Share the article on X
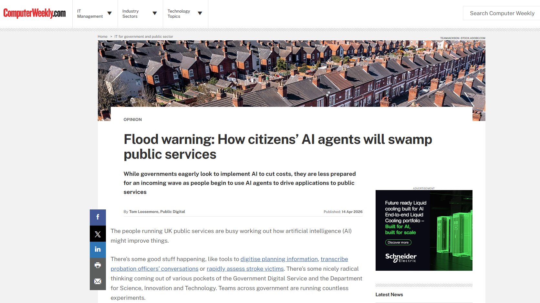The image size is (540, 303). [x=98, y=233]
